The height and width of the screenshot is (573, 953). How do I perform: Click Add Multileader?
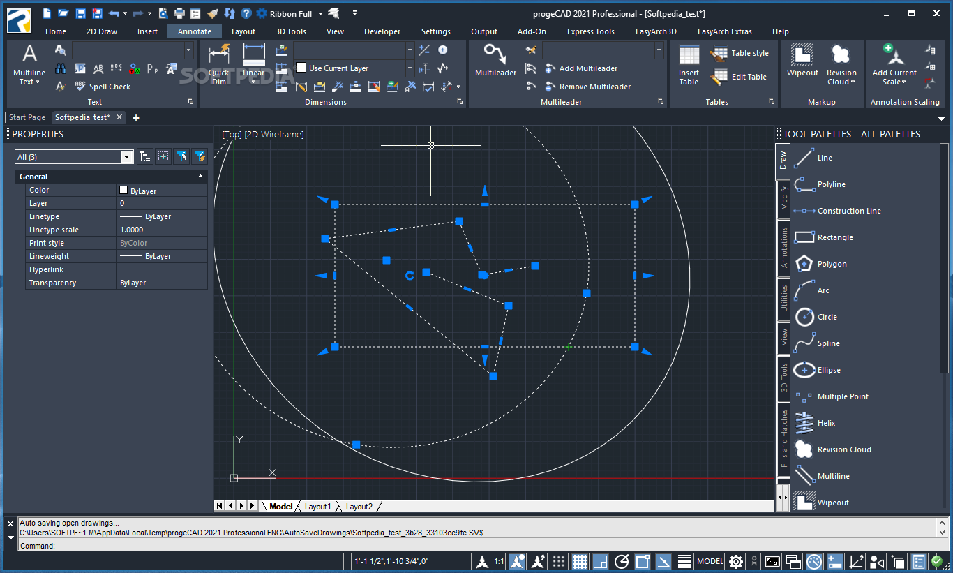581,68
